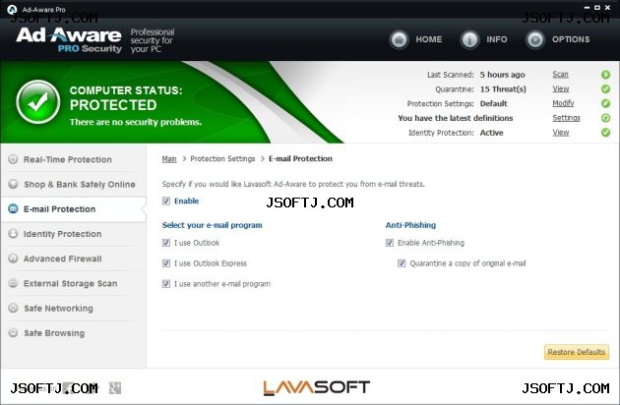
Task: Click the OPTIONS gear icon
Action: coord(535,39)
